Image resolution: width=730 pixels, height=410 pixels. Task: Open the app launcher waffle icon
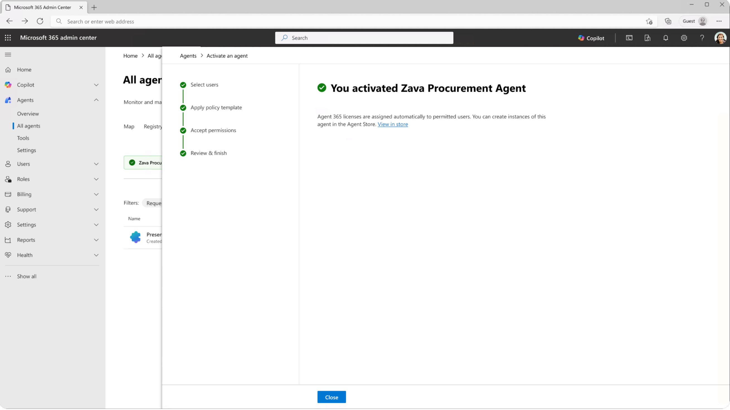point(8,38)
